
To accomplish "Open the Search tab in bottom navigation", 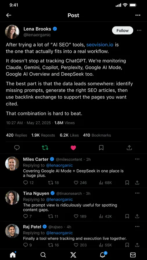I will tap(43, 255).
